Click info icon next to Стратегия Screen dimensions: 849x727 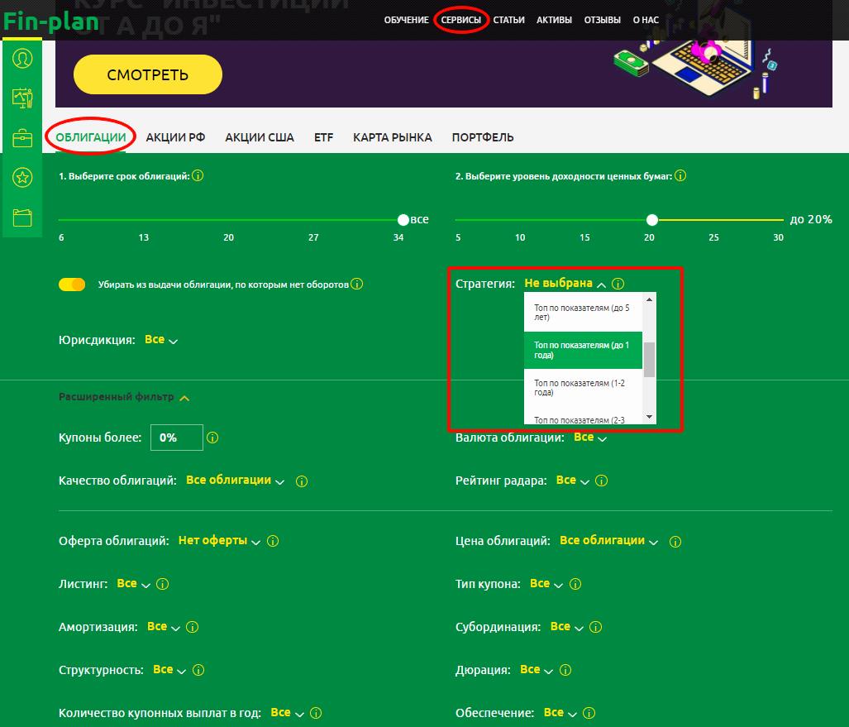[x=618, y=284]
